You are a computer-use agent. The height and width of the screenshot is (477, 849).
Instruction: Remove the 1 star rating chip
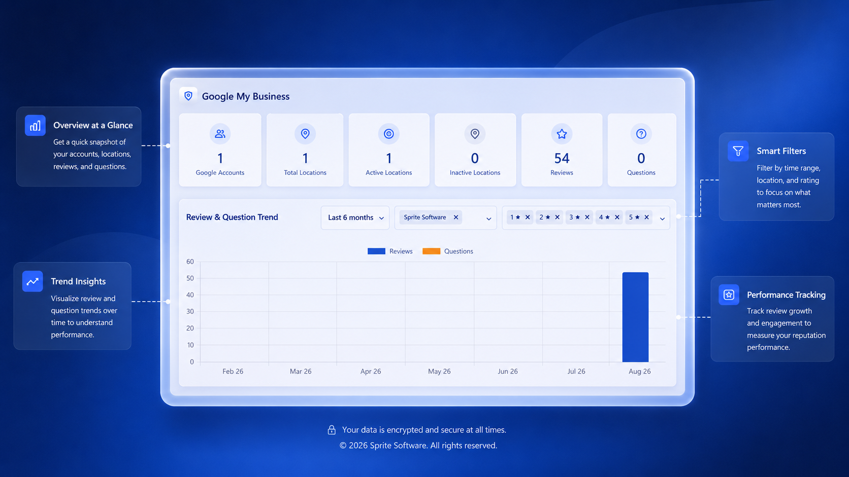click(x=528, y=217)
